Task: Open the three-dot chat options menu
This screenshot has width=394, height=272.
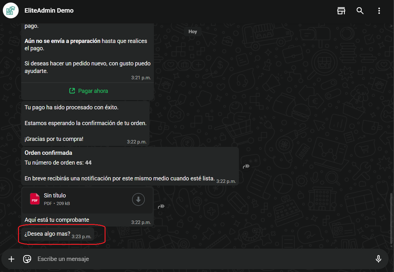Action: pyautogui.click(x=379, y=11)
